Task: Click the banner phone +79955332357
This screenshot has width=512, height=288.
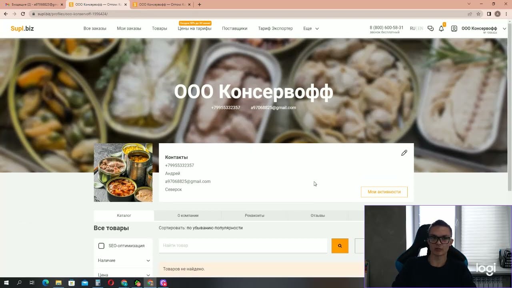Action: pos(226,108)
